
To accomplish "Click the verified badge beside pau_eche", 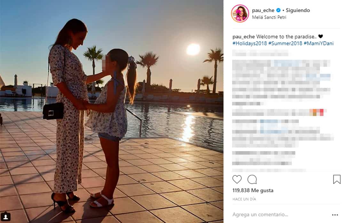I will pyautogui.click(x=278, y=10).
